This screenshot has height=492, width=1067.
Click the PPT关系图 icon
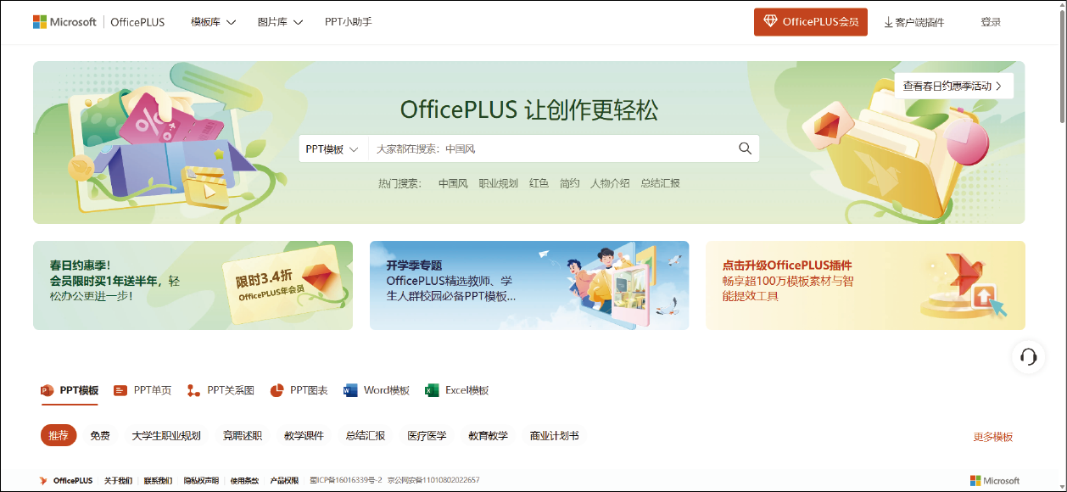coord(194,390)
